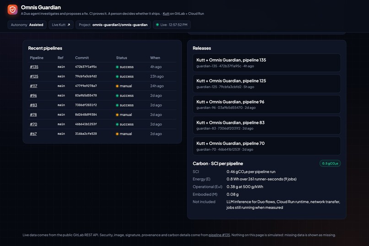
Task: Open release Kutt + Omnis Guardian, pipeline 83
Action: [x=266, y=125]
